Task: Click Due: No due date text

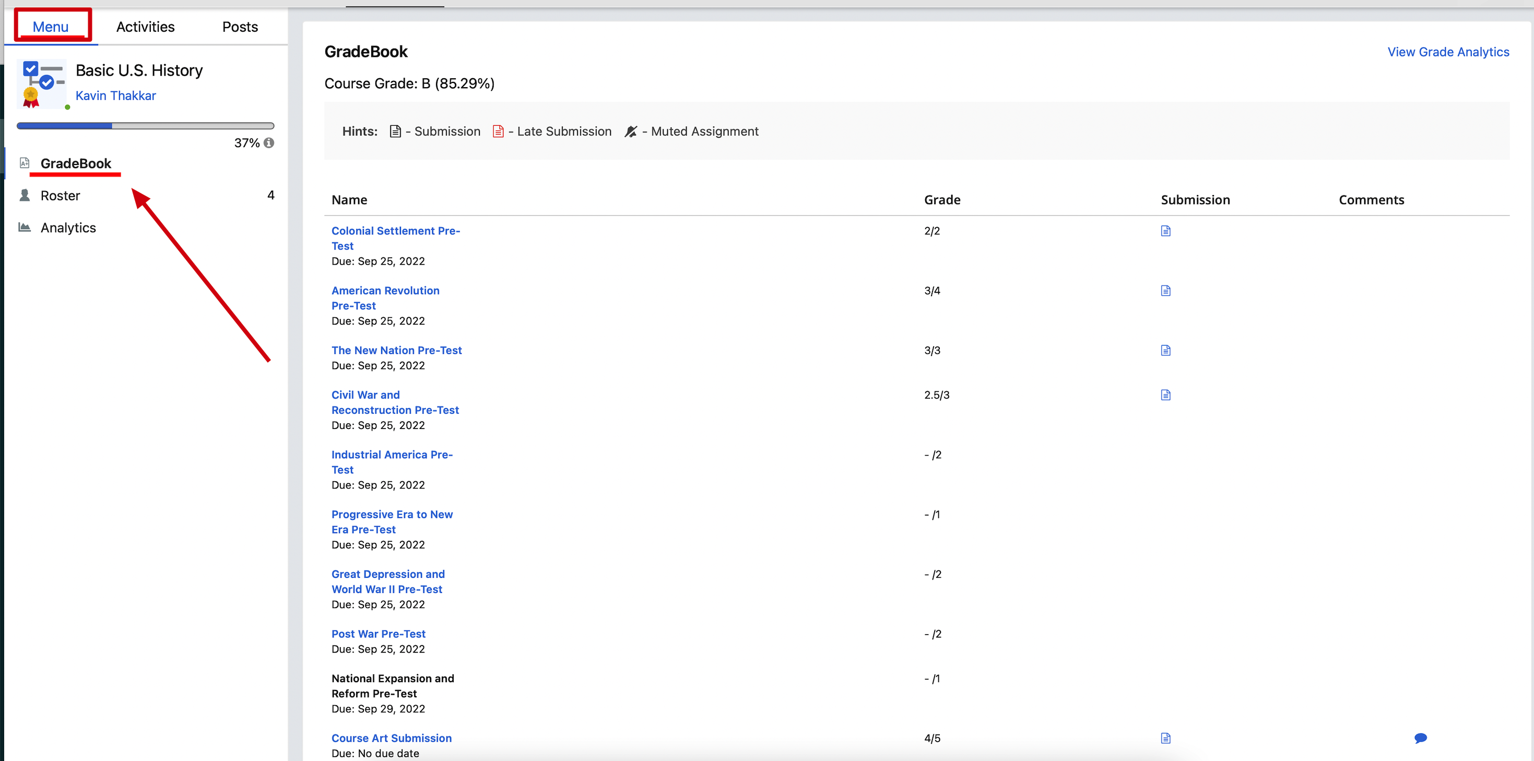Action: point(375,754)
